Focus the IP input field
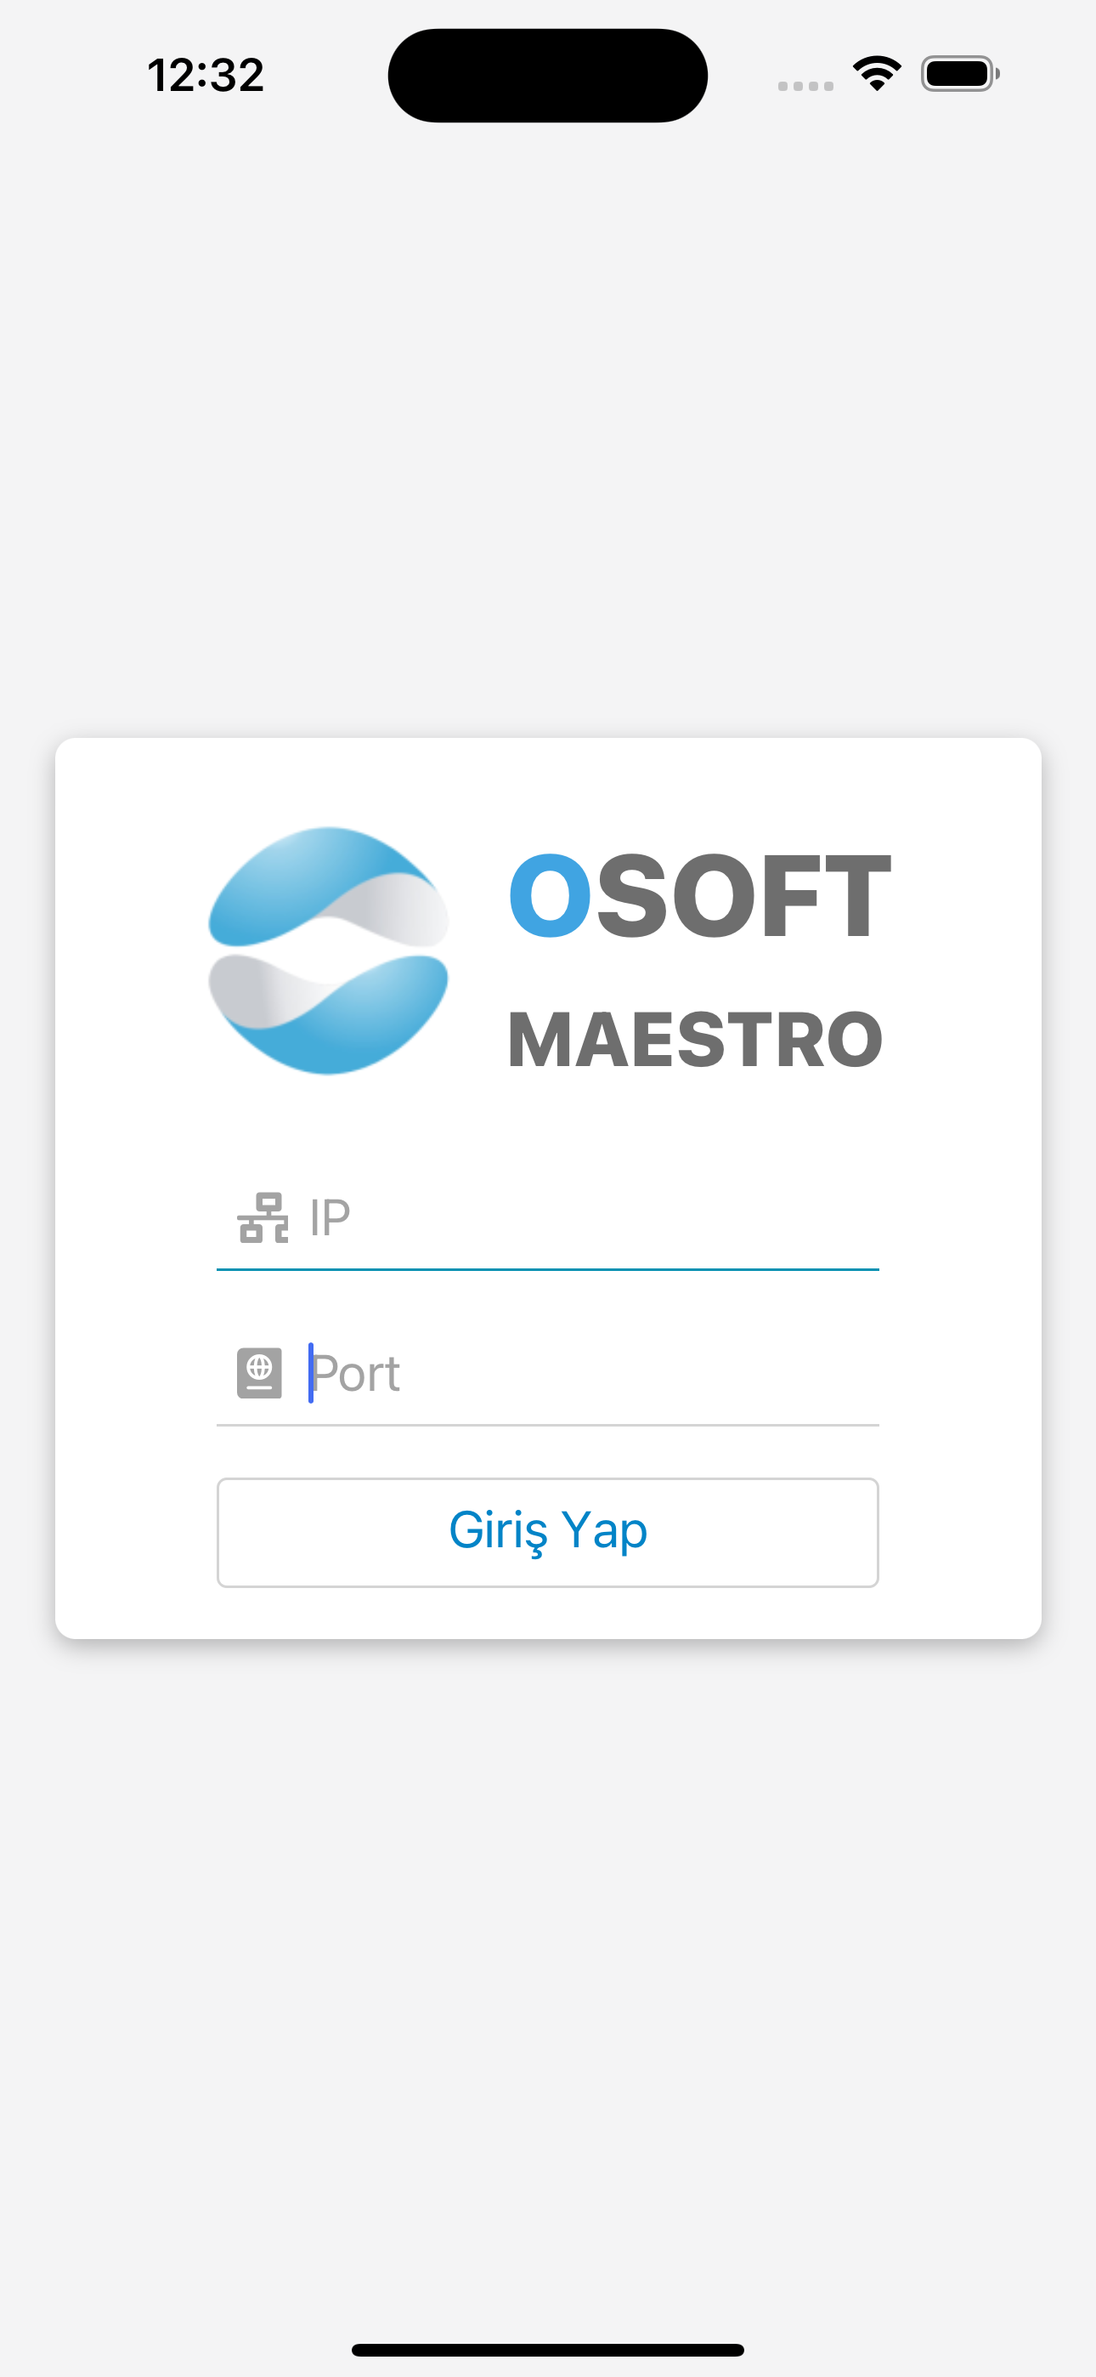The height and width of the screenshot is (2377, 1096). tap(548, 1218)
